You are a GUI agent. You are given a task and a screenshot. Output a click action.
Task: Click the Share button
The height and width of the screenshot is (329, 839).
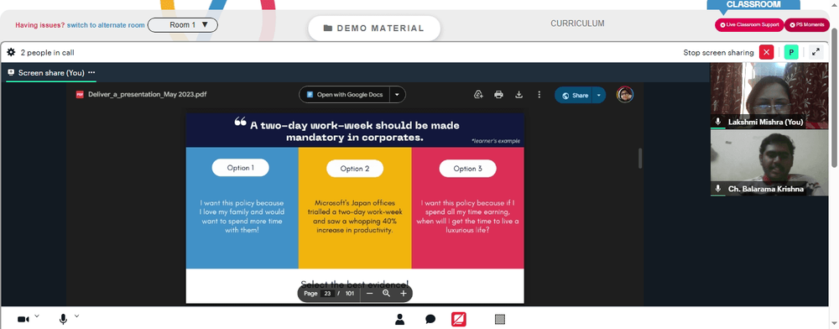(x=574, y=95)
